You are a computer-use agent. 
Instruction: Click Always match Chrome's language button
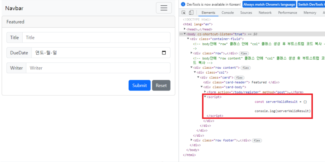[269, 4]
